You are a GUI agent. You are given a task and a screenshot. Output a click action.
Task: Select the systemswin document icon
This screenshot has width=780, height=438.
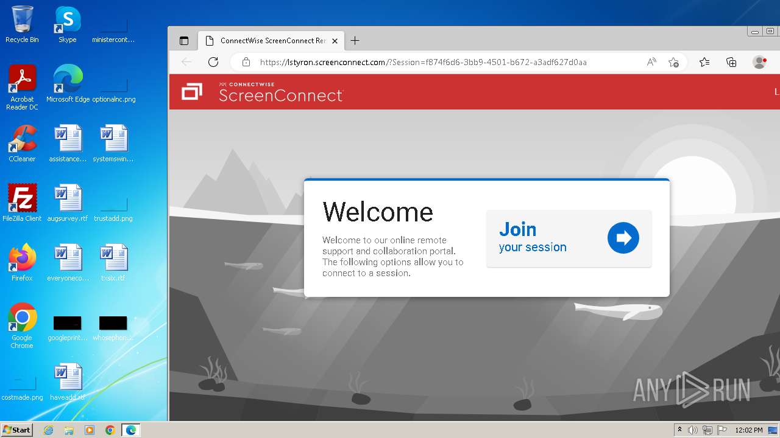[x=113, y=144]
